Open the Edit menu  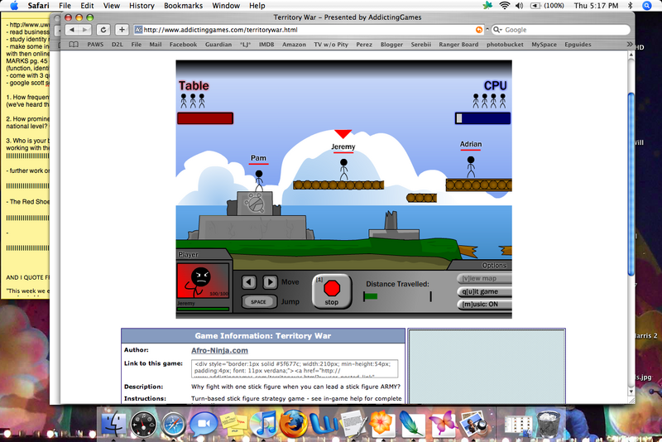pos(87,6)
